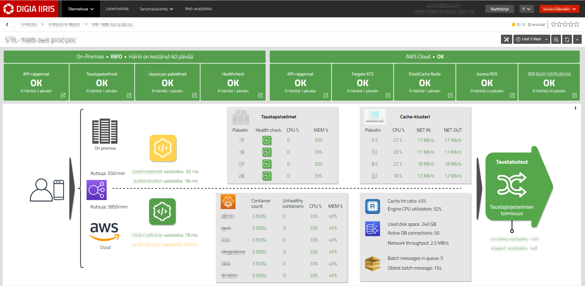Click the second row's health check icon
Screen dimensions: 585x286
click(267, 152)
